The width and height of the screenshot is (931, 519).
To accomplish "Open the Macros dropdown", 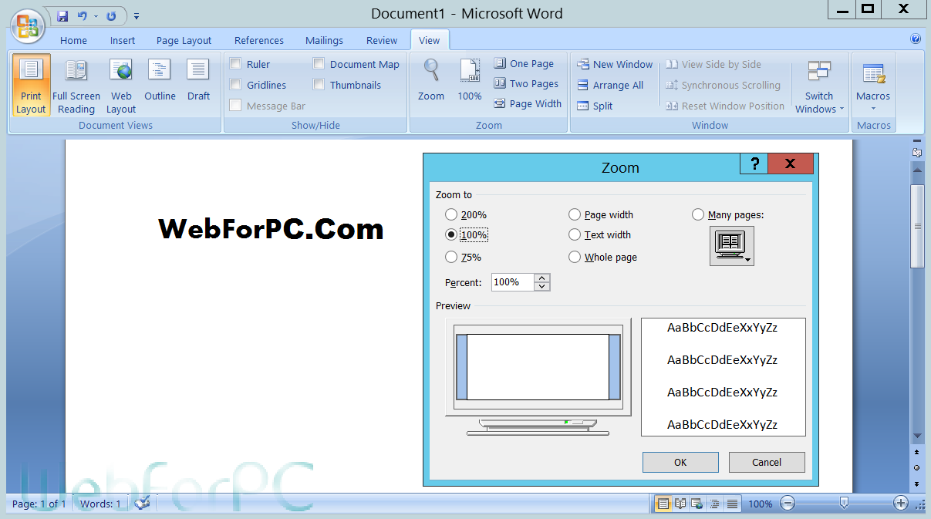I will click(x=874, y=86).
